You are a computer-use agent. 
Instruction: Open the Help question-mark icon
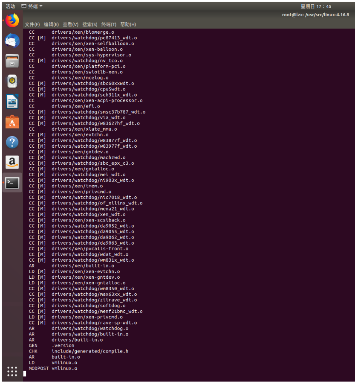[12, 142]
